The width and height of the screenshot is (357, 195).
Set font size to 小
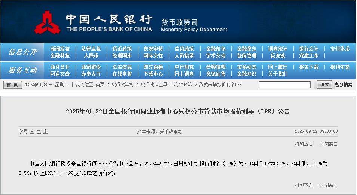click(46, 131)
